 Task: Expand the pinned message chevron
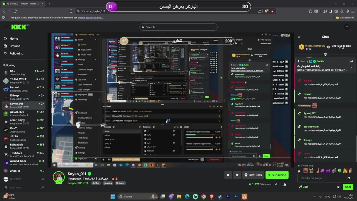[351, 67]
